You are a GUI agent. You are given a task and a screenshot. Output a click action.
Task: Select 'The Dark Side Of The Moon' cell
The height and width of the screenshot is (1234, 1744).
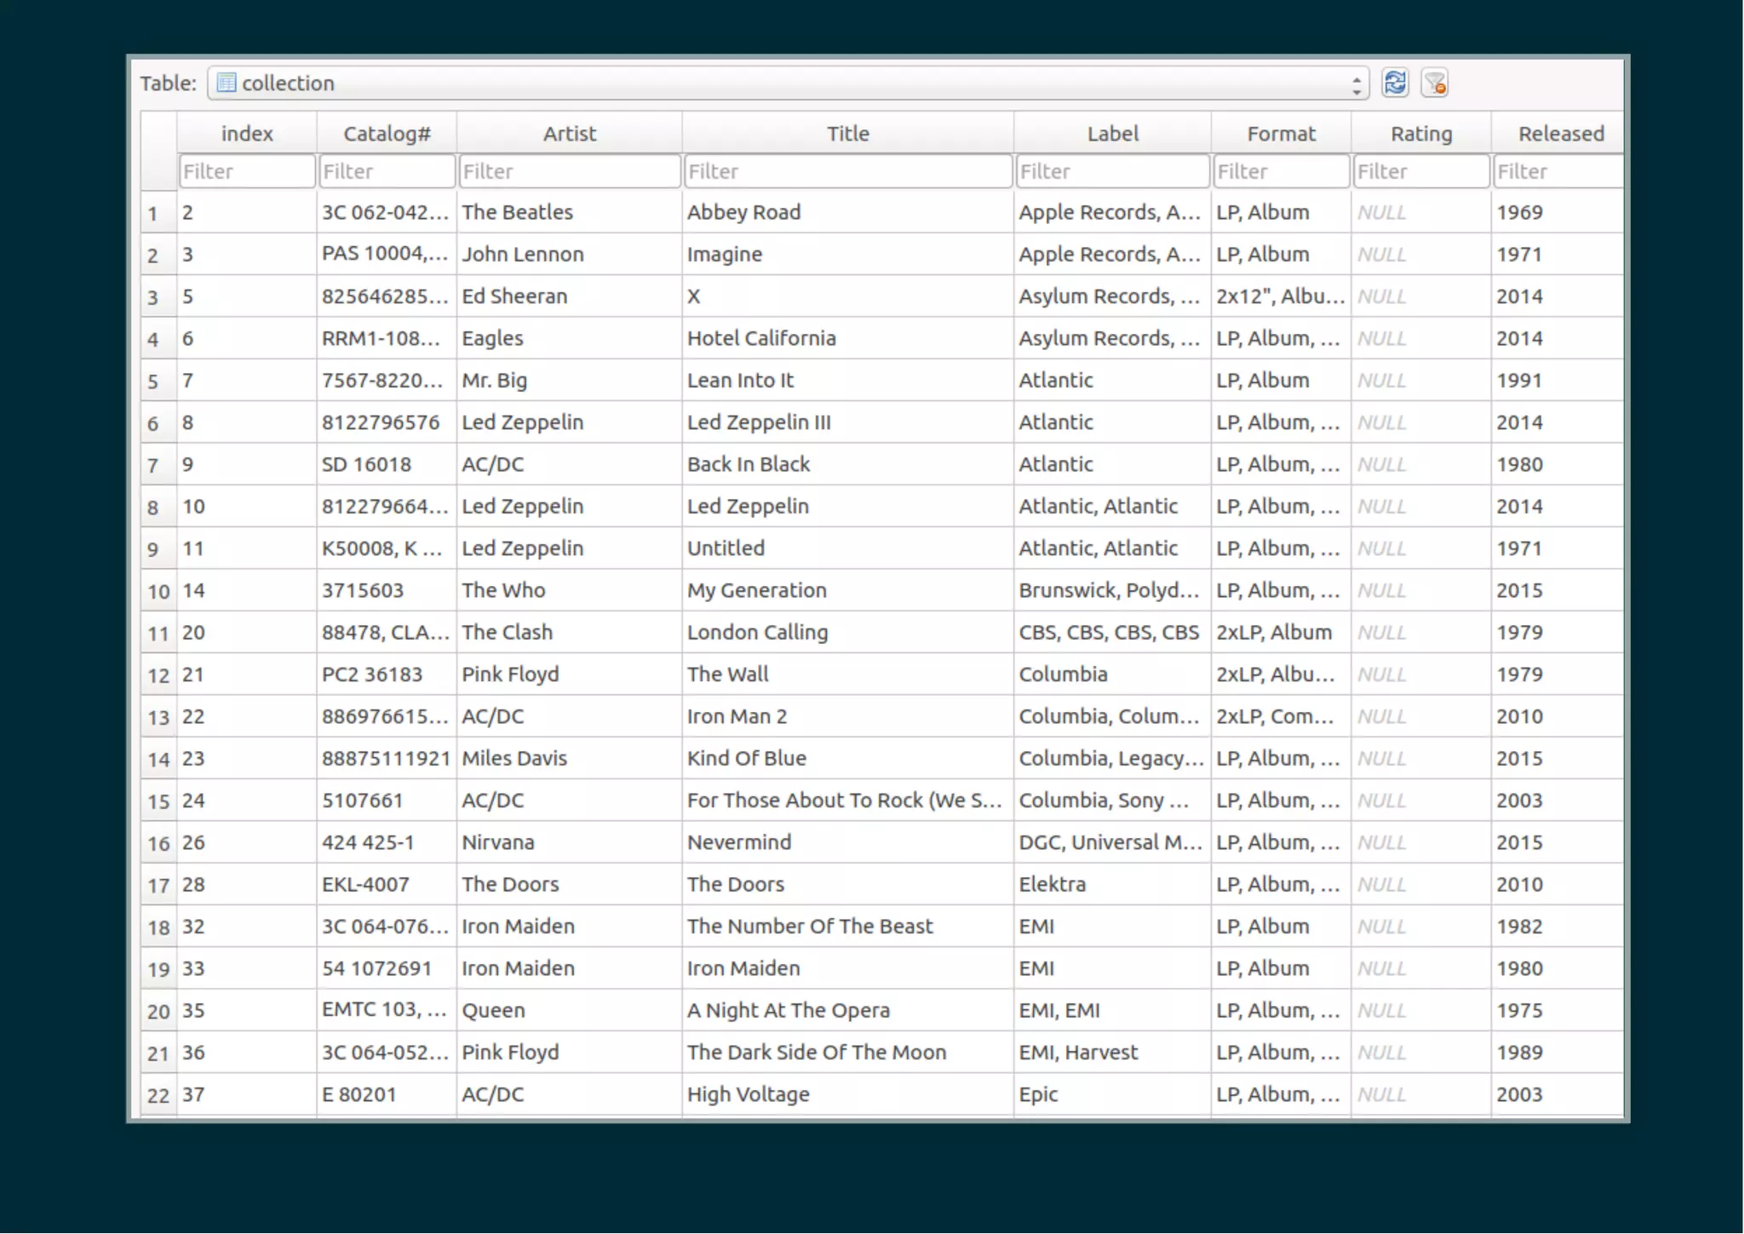coord(848,1053)
